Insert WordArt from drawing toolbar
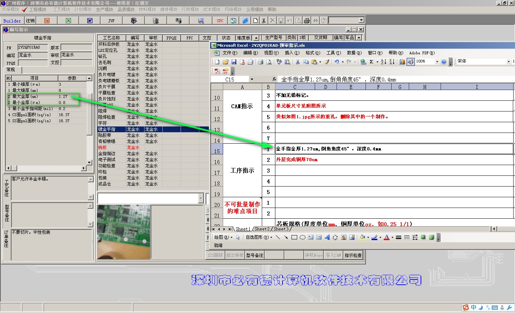Screen dimensions: 515x313 pyautogui.click(x=327, y=237)
